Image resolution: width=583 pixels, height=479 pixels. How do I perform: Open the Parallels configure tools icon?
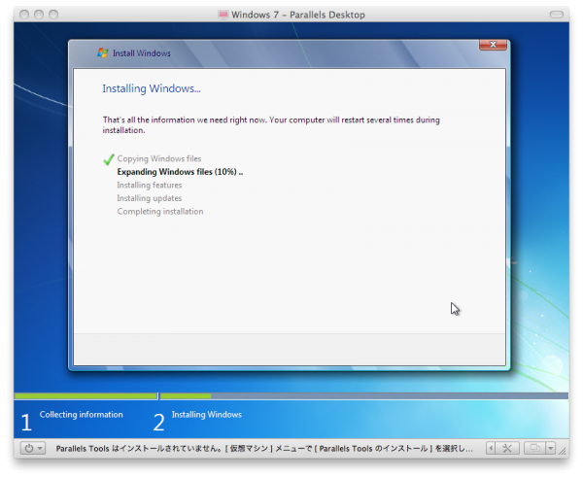pyautogui.click(x=507, y=448)
